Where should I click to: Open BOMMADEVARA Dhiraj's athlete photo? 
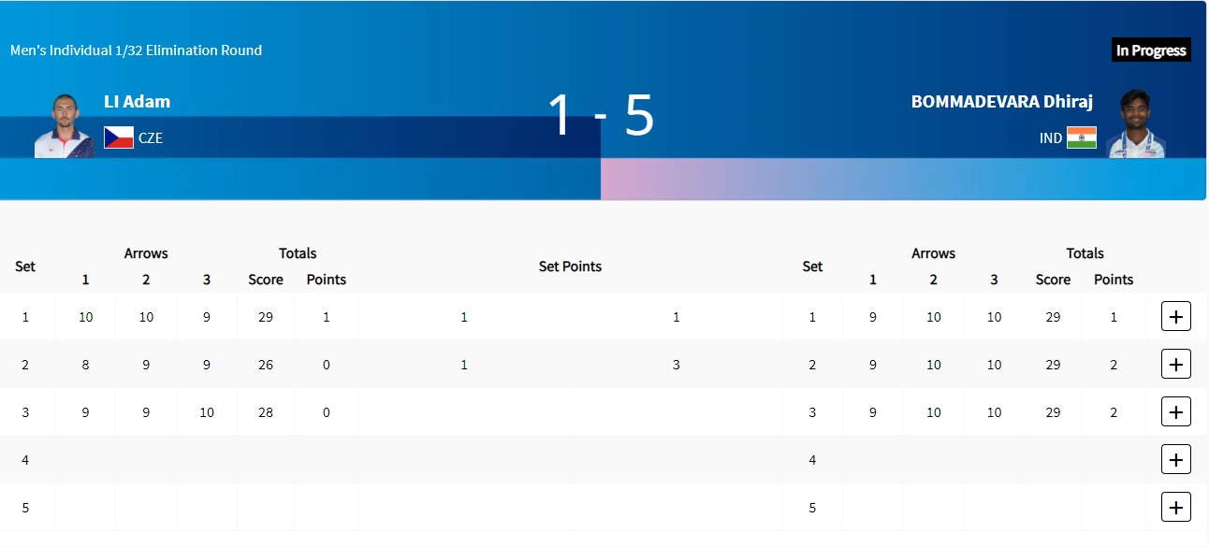(x=1135, y=124)
